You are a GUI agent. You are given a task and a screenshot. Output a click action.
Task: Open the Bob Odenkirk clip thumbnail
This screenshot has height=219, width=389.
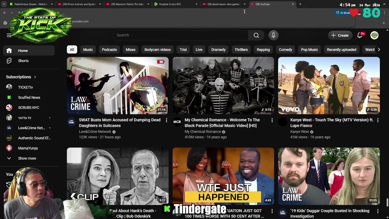tap(118, 176)
